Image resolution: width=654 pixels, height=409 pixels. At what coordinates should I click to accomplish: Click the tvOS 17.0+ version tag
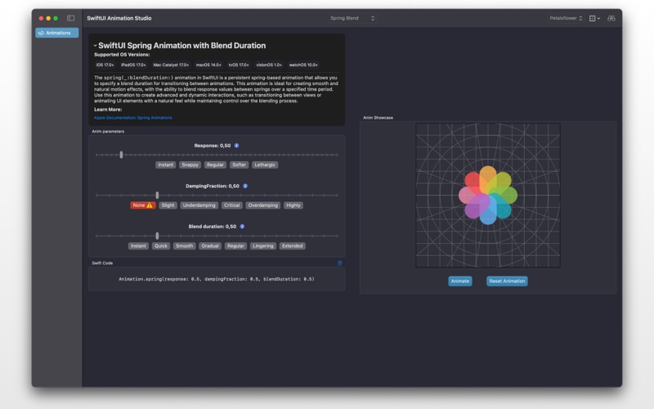pos(239,65)
